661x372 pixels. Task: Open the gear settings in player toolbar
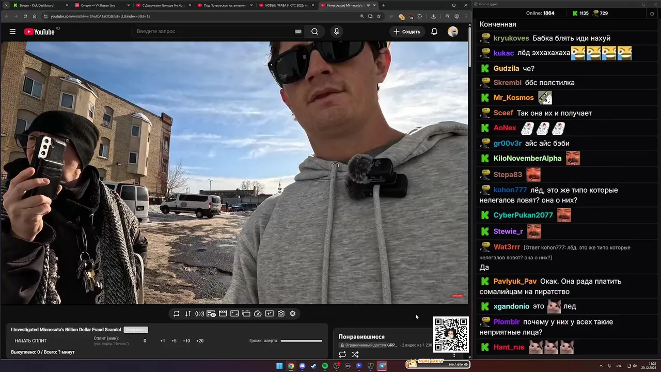(293, 314)
